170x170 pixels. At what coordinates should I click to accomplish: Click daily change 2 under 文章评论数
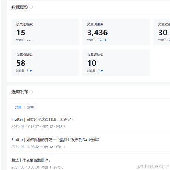(98, 71)
